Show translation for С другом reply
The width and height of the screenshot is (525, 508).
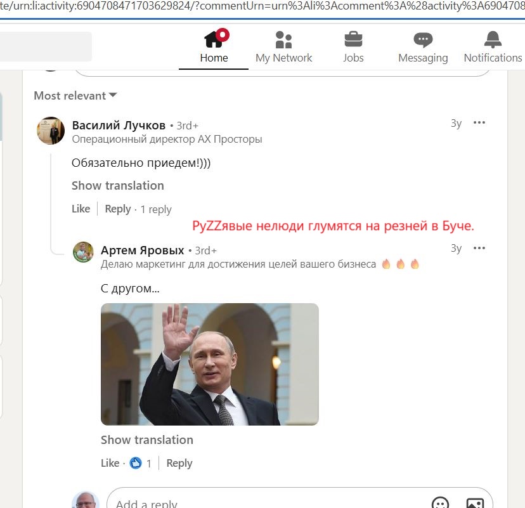click(x=147, y=440)
